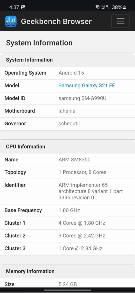
Task: Tap the battery indicator icon
Action: 124,7
